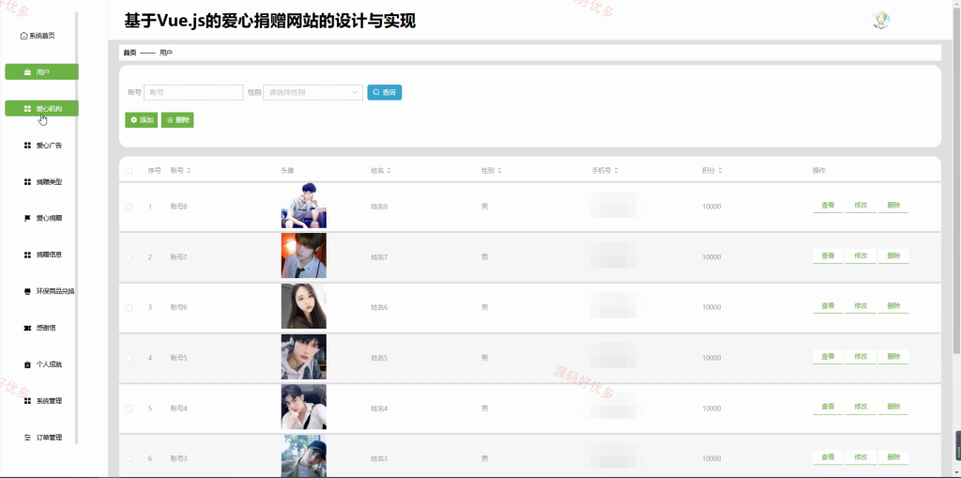The height and width of the screenshot is (478, 961).
Task: Sort by 姓名 column arrows
Action: 389,171
